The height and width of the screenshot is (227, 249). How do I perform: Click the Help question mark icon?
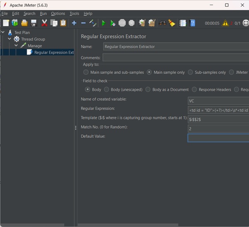coord(192,23)
